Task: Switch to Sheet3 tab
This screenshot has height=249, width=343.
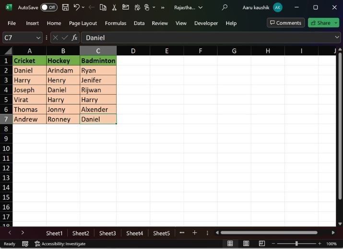Action: (x=107, y=233)
